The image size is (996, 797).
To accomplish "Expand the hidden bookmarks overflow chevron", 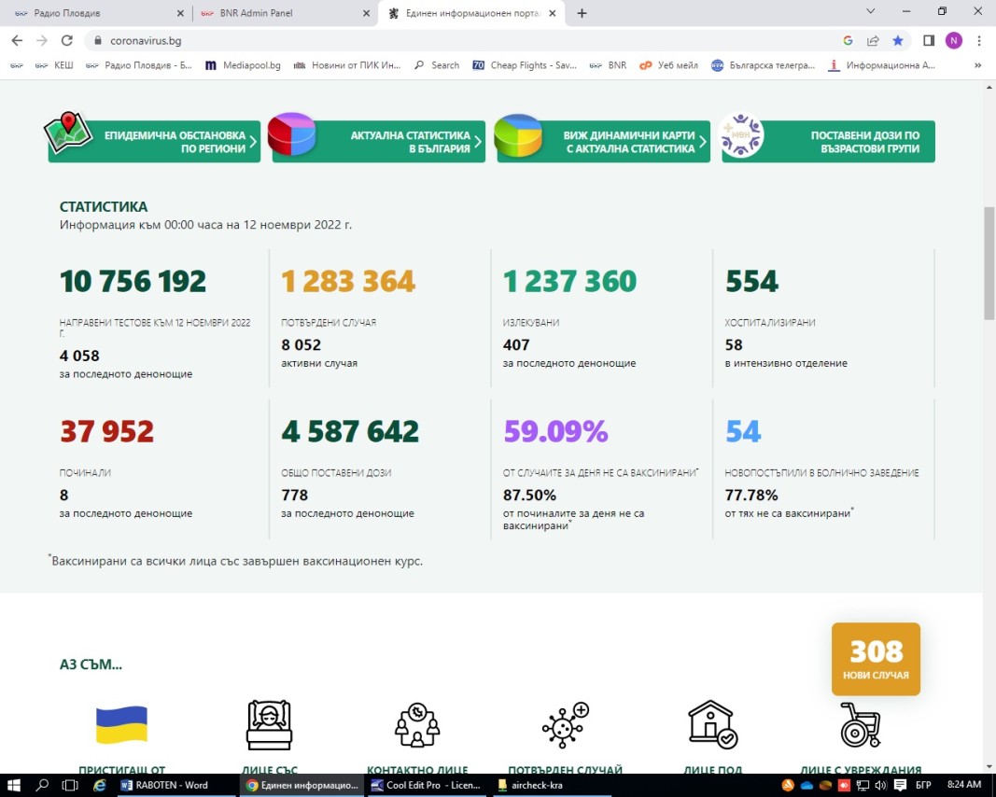I will 977,65.
